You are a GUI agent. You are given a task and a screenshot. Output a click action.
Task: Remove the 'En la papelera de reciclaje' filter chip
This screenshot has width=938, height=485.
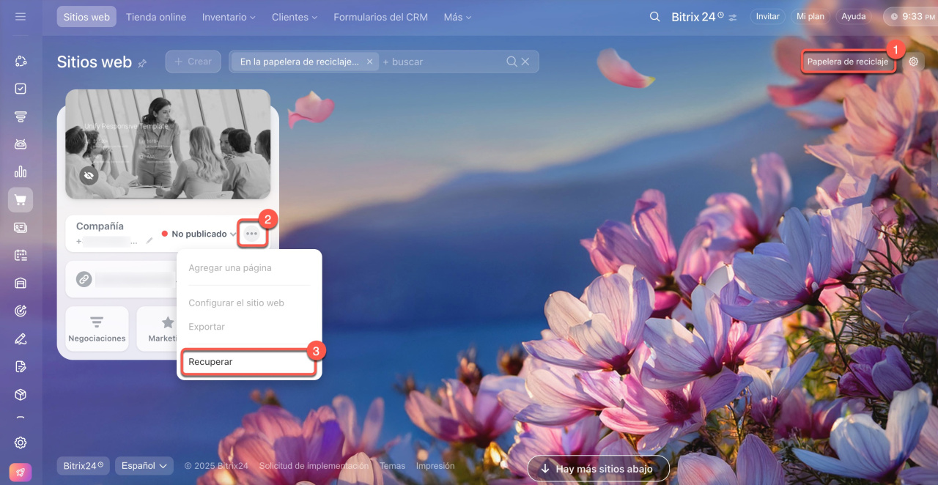[369, 62]
